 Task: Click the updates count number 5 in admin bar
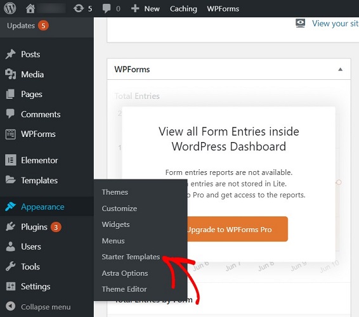pyautogui.click(x=90, y=9)
